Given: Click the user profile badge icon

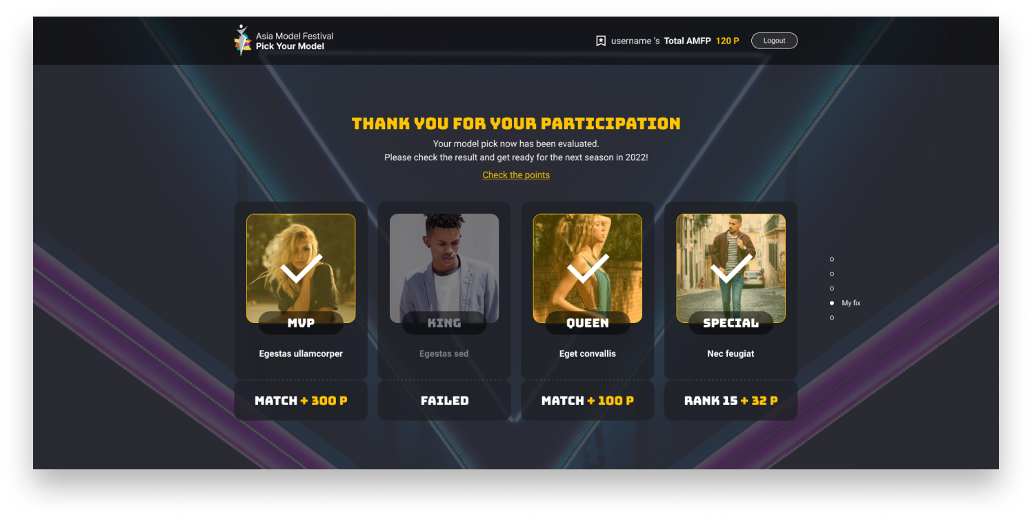Looking at the screenshot, I should 601,41.
